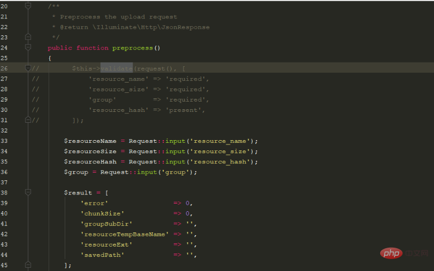
Task: Click line number 33 in the gutter
Action: [4, 141]
